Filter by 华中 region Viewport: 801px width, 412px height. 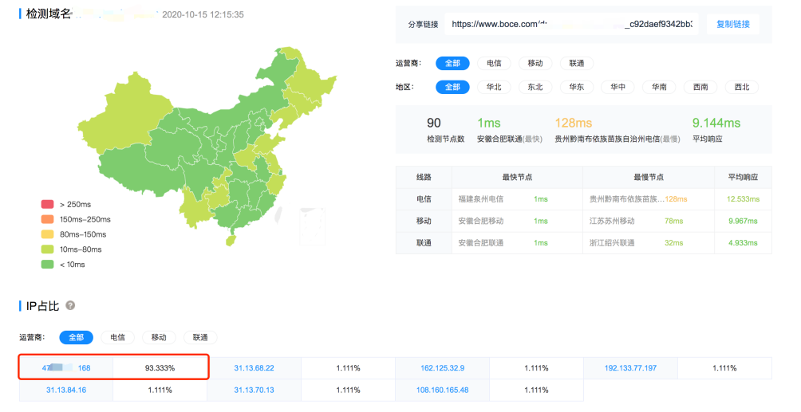[x=618, y=87]
